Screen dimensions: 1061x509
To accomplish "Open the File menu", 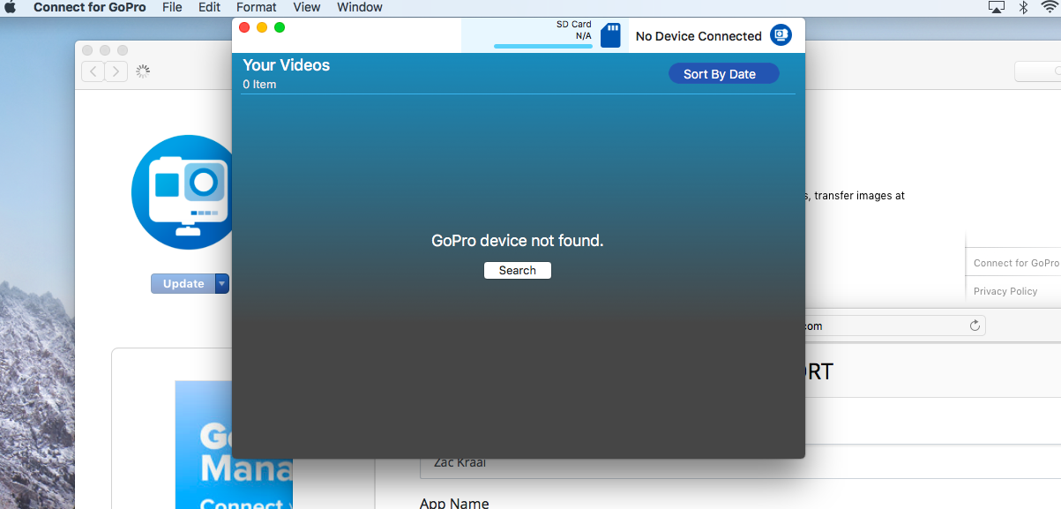I will [x=172, y=7].
